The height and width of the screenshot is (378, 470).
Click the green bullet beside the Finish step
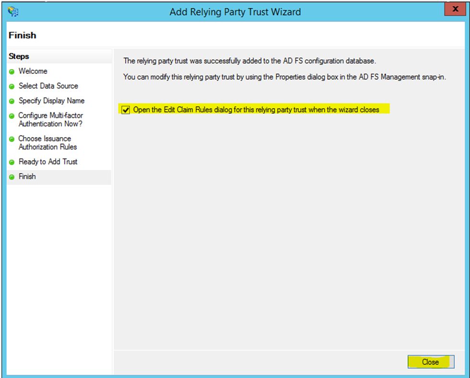(x=12, y=177)
